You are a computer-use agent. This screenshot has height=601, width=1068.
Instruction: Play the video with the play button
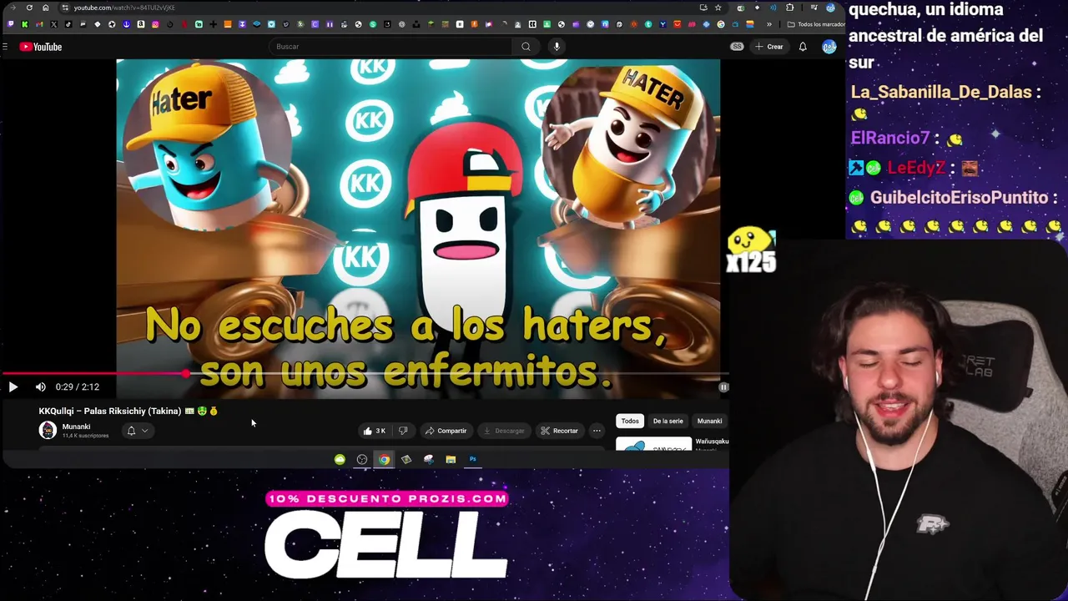13,386
